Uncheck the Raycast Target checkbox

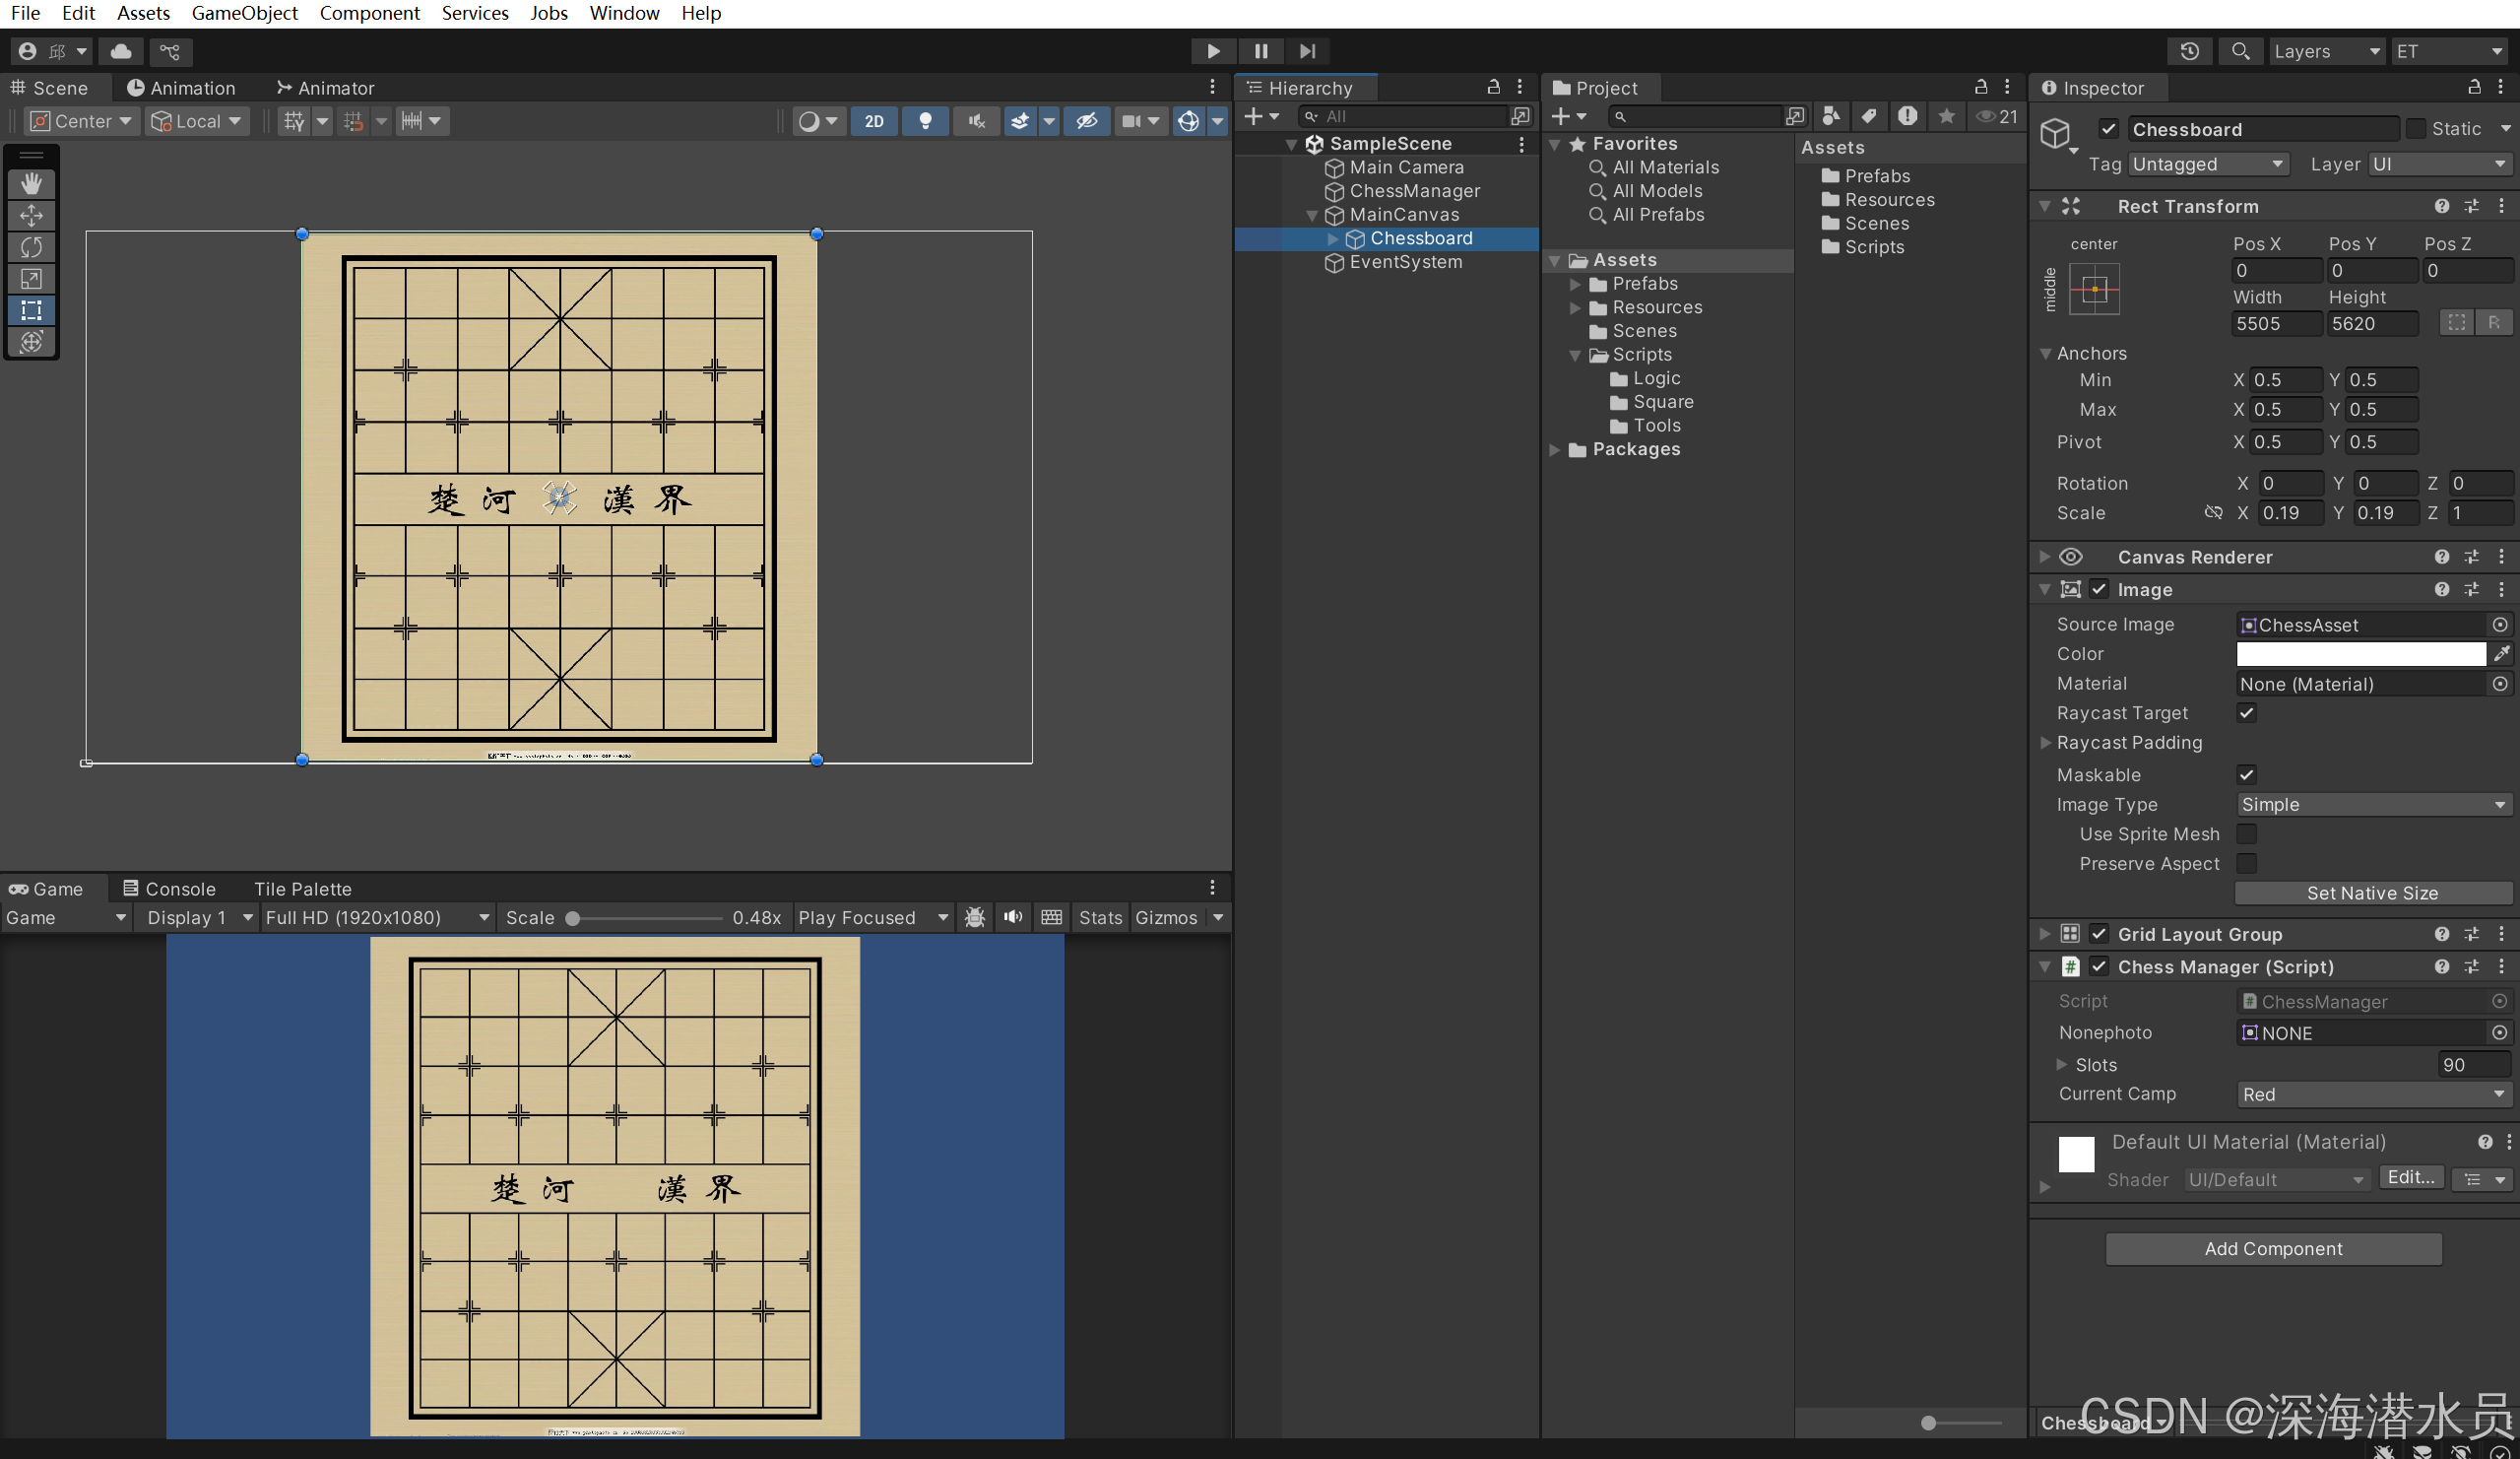[x=2246, y=712]
